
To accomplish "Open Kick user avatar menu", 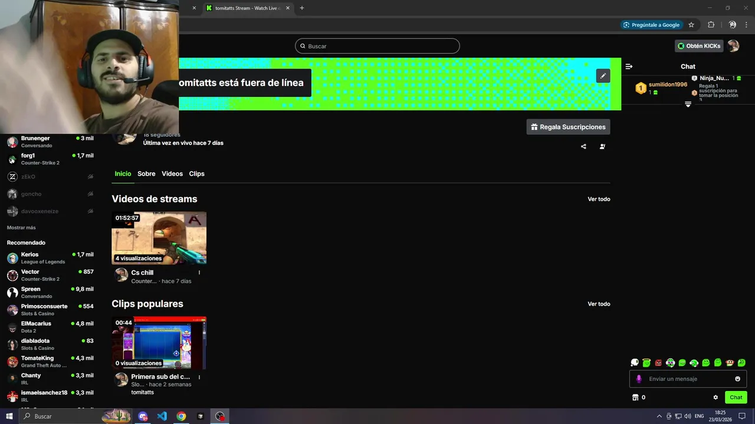I will 733,46.
